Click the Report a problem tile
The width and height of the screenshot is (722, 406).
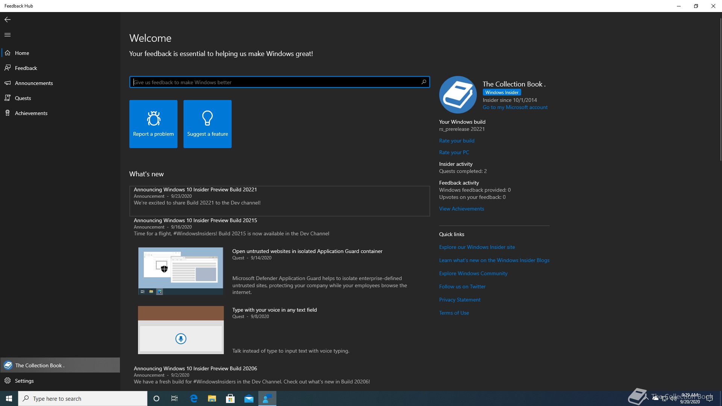(x=153, y=124)
